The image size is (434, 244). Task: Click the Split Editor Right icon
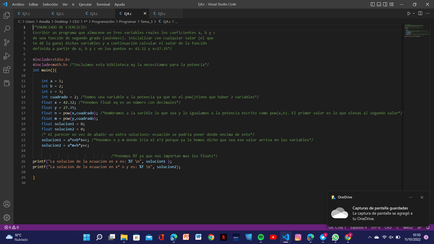(x=420, y=13)
